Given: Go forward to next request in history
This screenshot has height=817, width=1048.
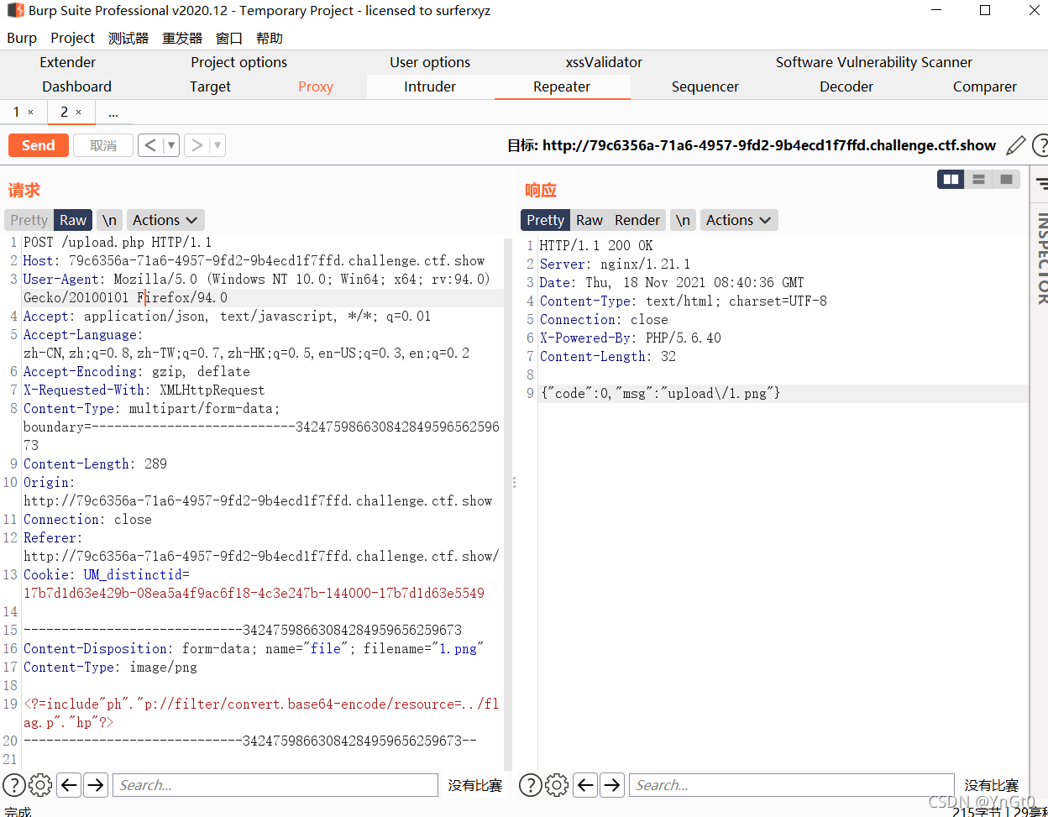Looking at the screenshot, I should (196, 145).
